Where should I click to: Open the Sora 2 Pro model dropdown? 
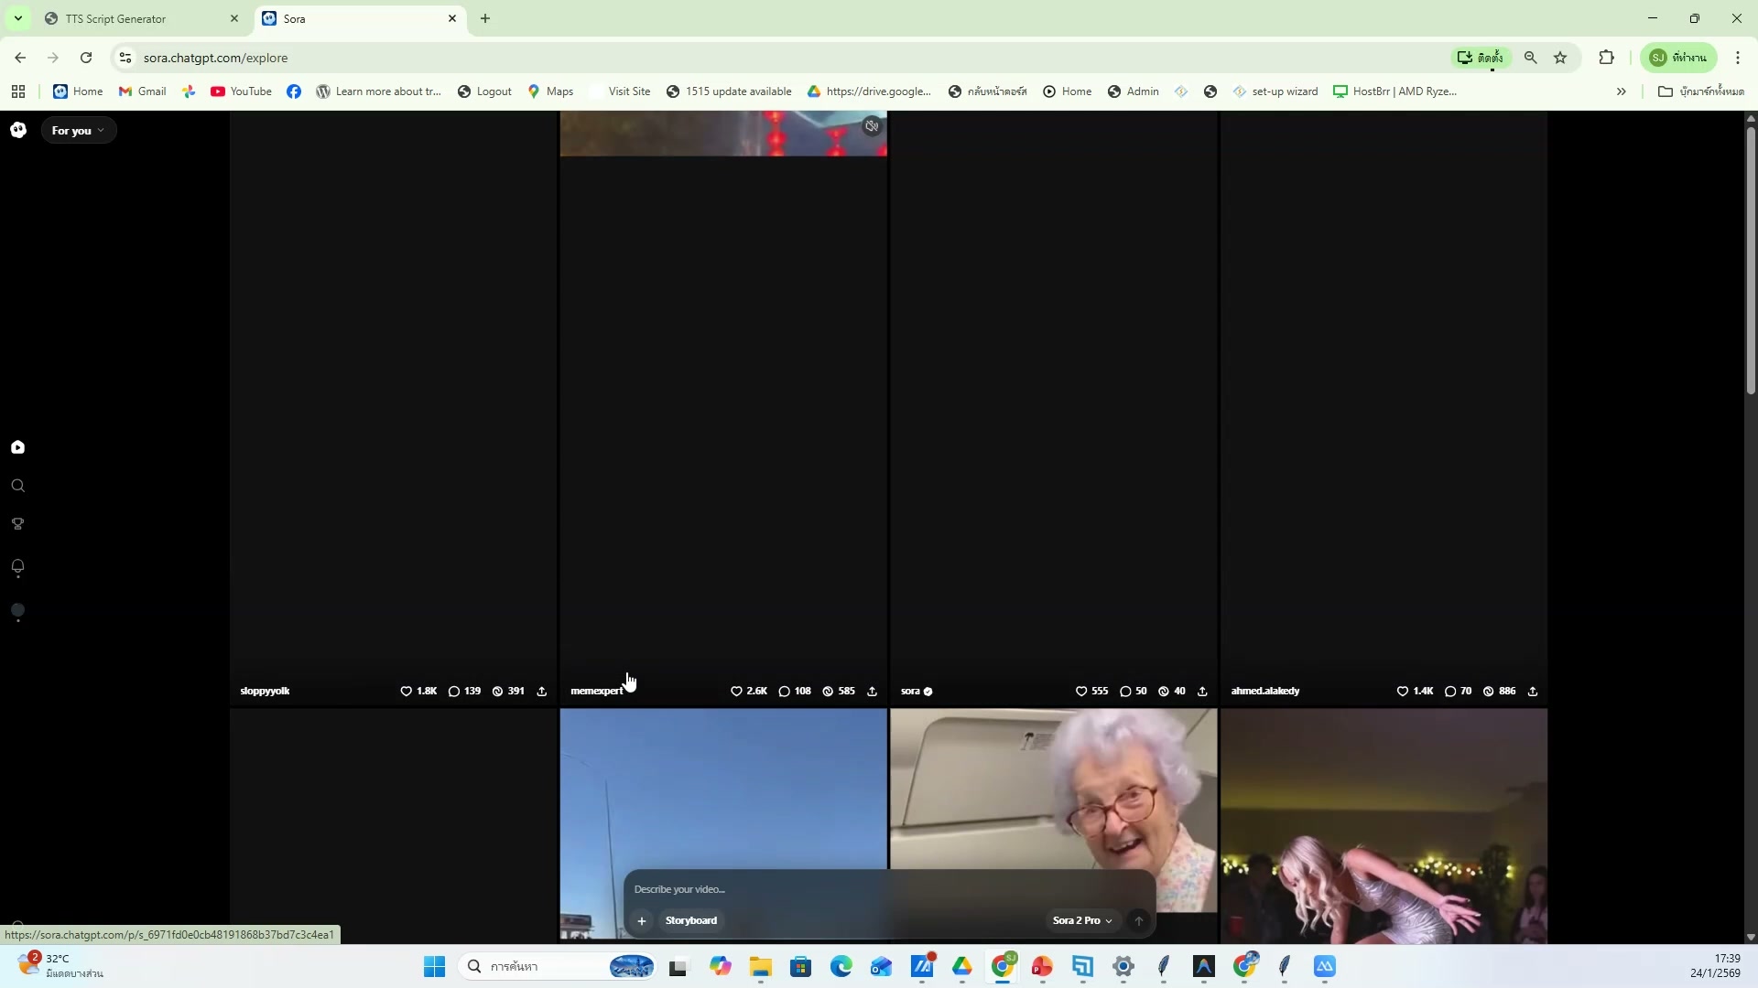[x=1081, y=920]
